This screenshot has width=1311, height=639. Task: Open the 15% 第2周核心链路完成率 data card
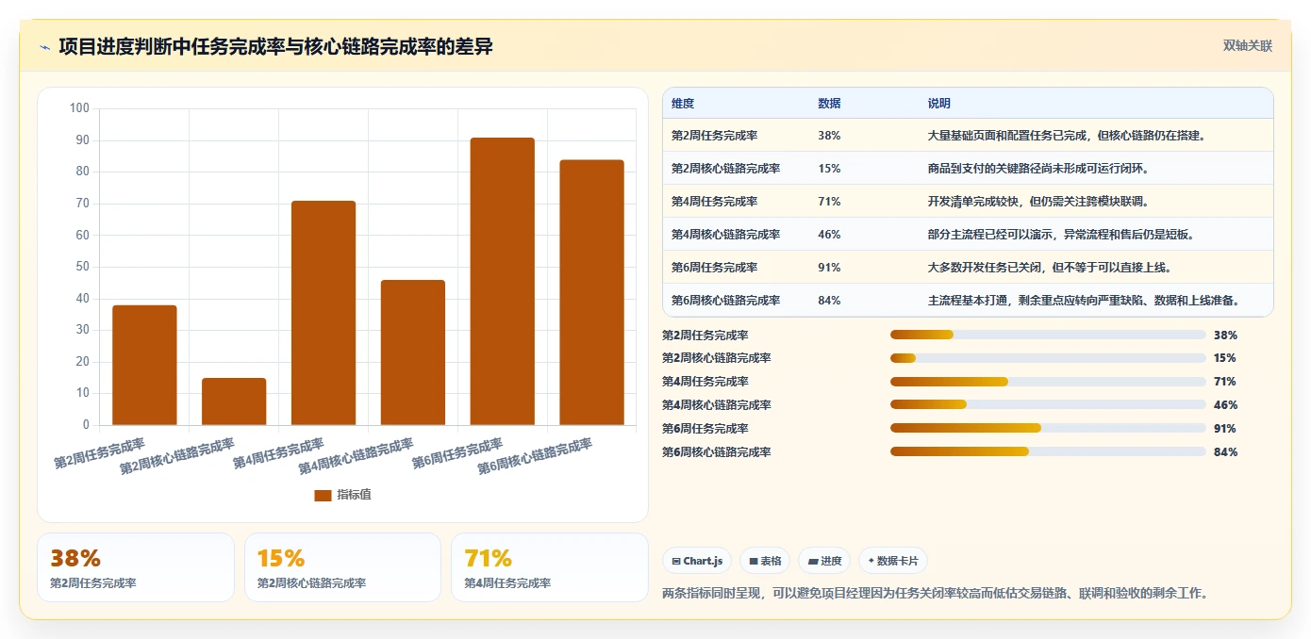(x=342, y=567)
